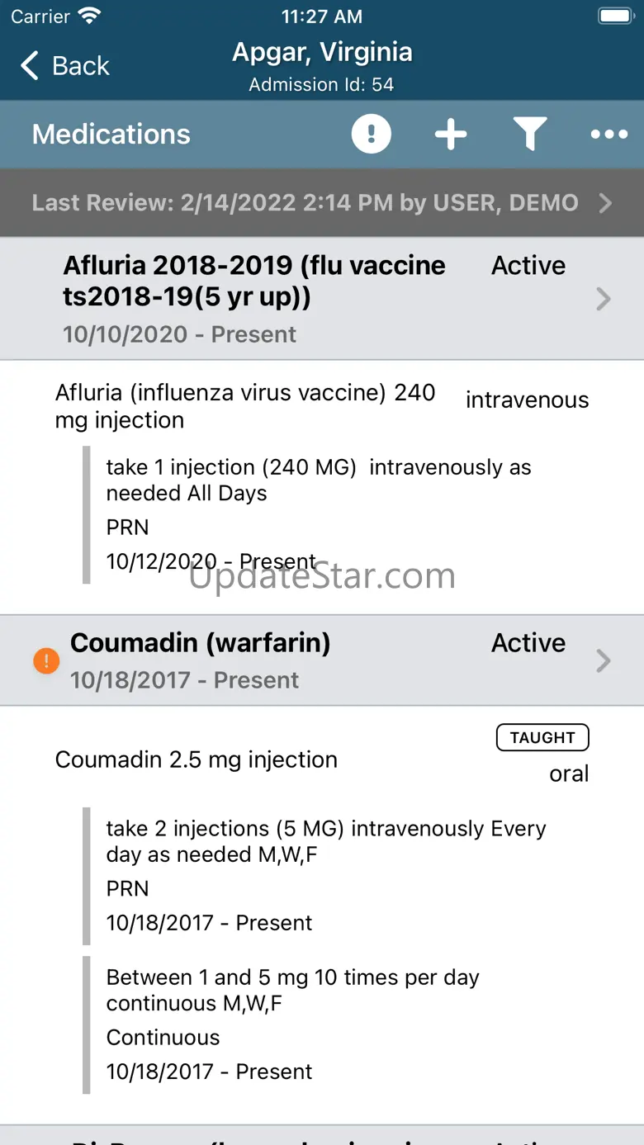Tap the TAUGHT badge on Coumadin
Screen dimensions: 644x1145
click(542, 737)
